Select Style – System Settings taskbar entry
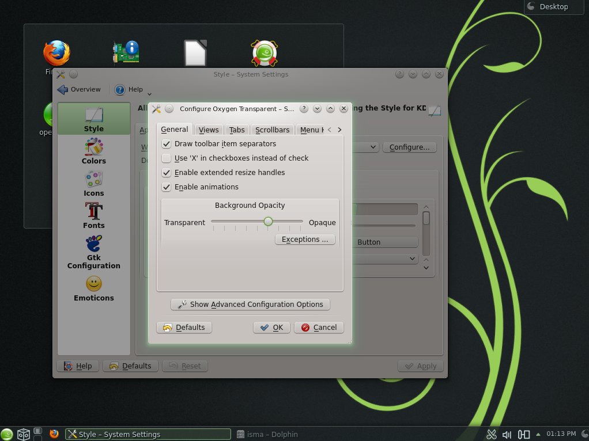 [148, 434]
